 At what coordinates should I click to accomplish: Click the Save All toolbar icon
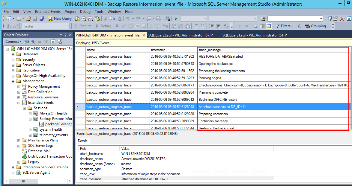(42, 19)
